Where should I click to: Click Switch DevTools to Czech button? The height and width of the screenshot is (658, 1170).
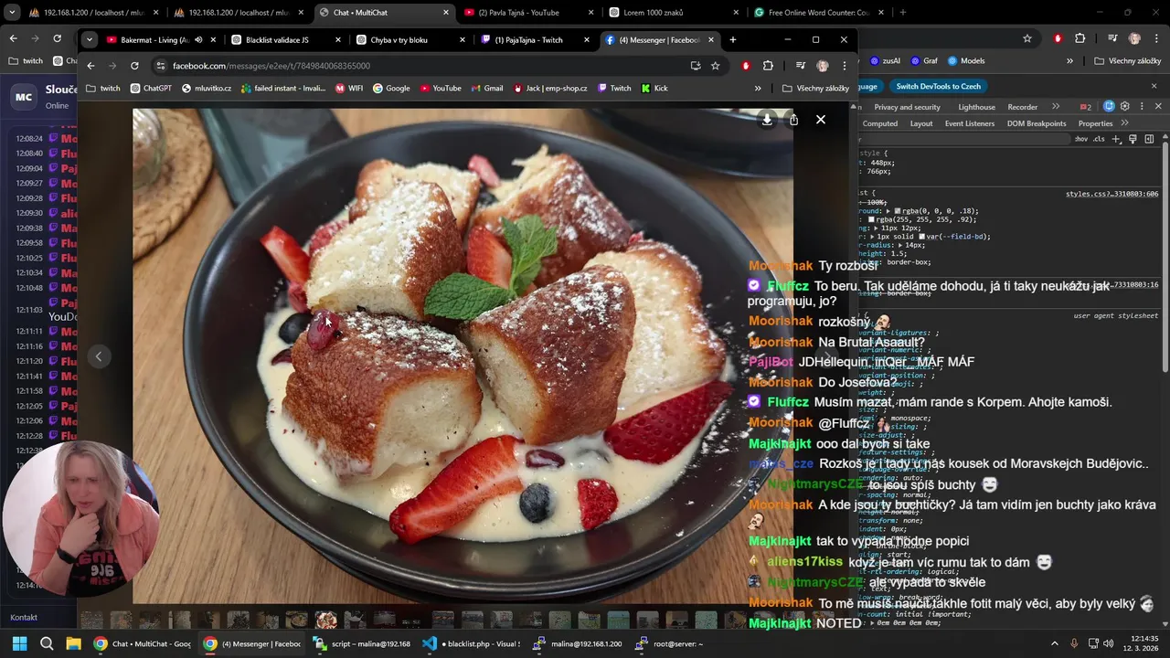point(938,86)
